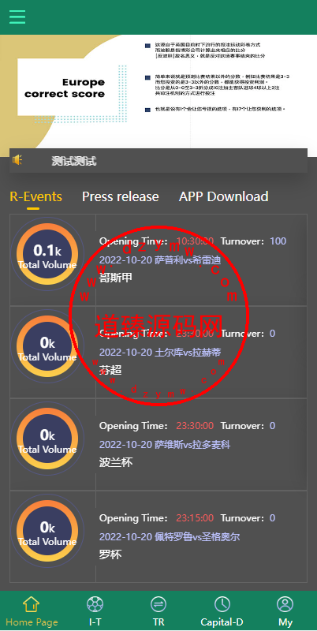
Task: Click the 0.1k Total Volume circle
Action: pyautogui.click(x=47, y=254)
